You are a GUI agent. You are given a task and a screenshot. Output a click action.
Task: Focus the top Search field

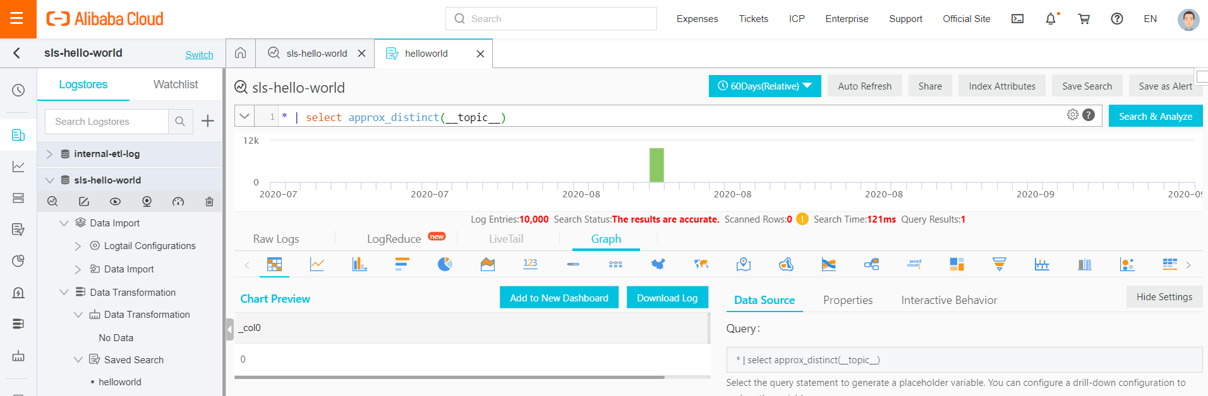551,19
